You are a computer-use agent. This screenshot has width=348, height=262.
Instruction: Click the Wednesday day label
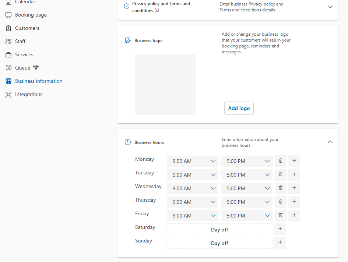coord(148,187)
